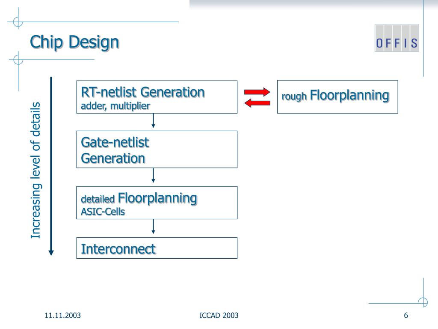Click the red left-pointing arrow
Viewport: 438px width, 329px height.
[x=257, y=103]
